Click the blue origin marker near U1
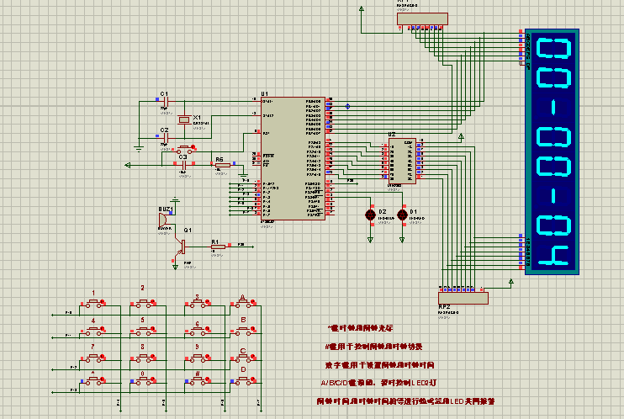Image resolution: width=624 pixels, height=419 pixels. pos(347,106)
